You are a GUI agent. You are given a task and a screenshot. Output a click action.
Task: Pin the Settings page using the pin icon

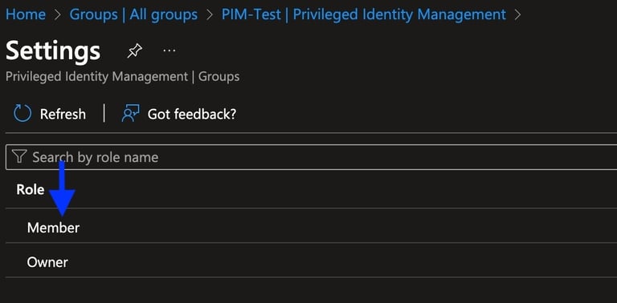click(x=135, y=51)
